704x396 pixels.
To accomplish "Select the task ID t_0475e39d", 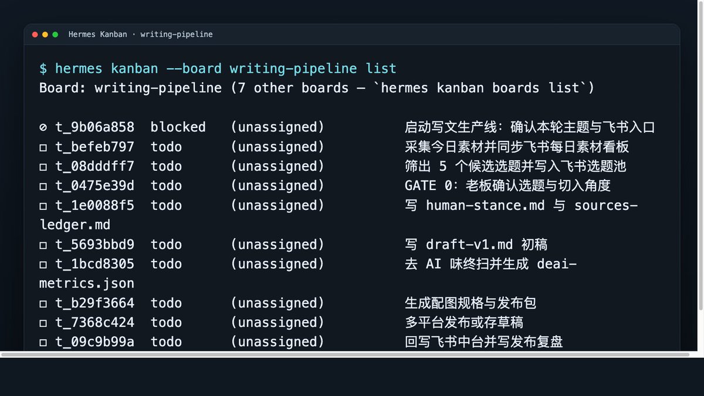I will pyautogui.click(x=95, y=185).
